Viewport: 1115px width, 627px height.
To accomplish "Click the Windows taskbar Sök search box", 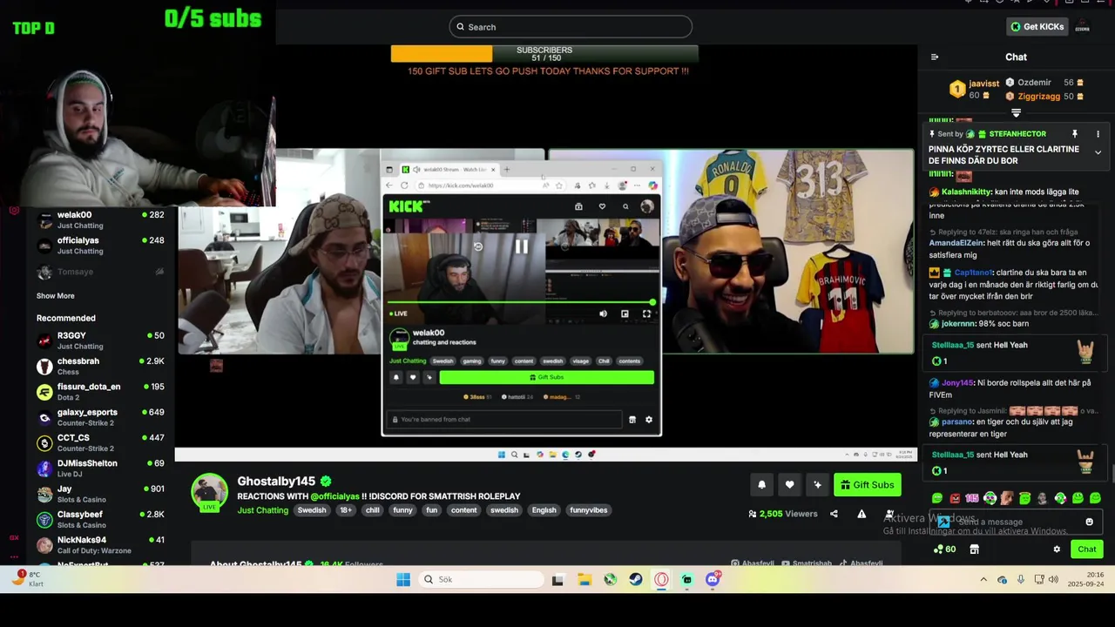I will (x=481, y=579).
